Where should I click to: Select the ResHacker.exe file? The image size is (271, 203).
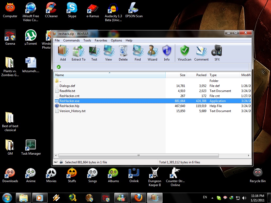(x=152, y=101)
